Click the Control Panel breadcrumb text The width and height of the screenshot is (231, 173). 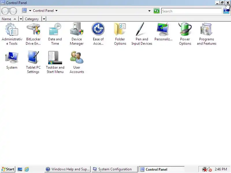point(43,11)
